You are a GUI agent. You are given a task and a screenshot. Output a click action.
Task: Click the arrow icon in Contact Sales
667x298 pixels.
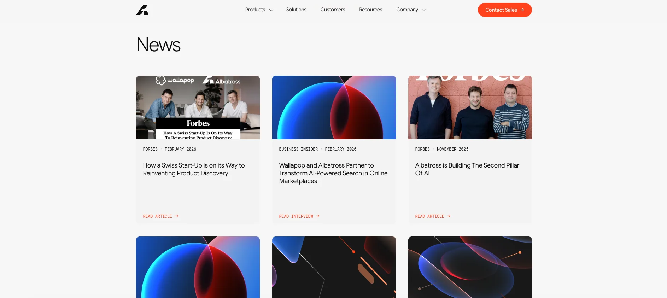point(522,10)
